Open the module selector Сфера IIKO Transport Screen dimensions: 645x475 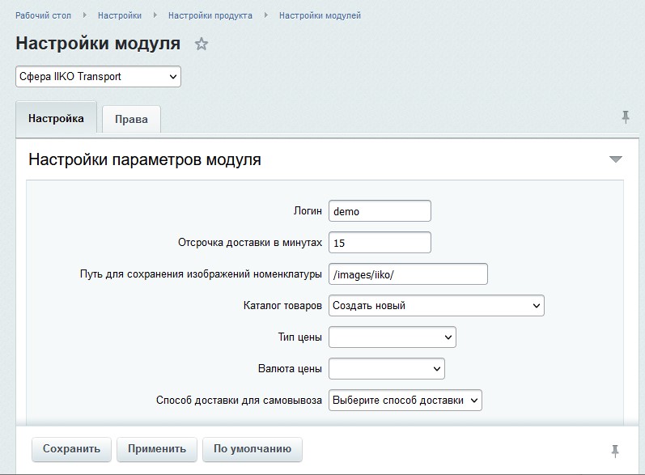click(98, 77)
